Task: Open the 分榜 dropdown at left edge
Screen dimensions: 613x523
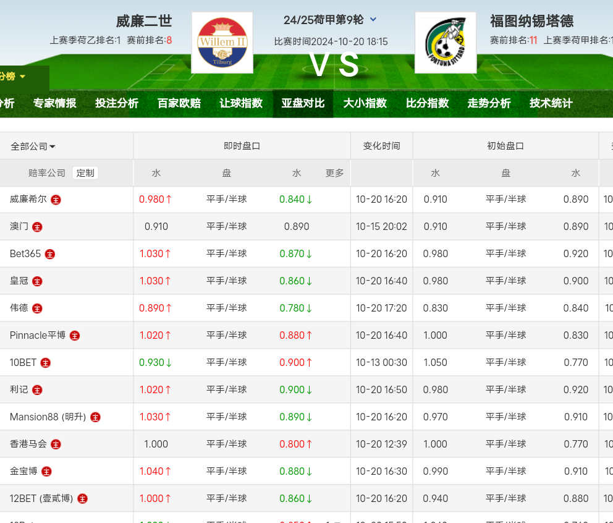Action: click(12, 76)
